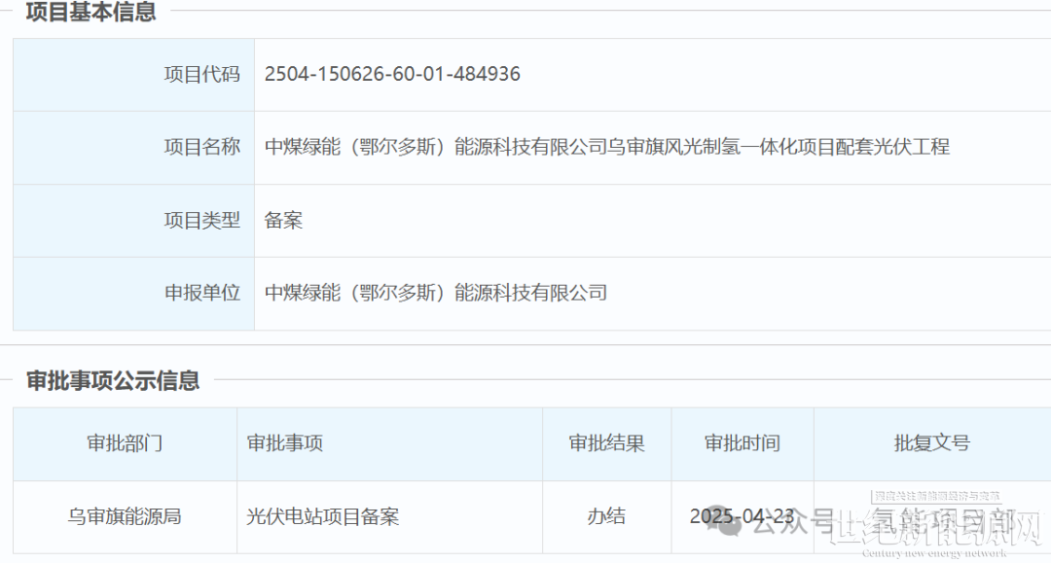This screenshot has height=563, width=1051.
Task: Click the 项目代码 label cell
Action: (133, 74)
